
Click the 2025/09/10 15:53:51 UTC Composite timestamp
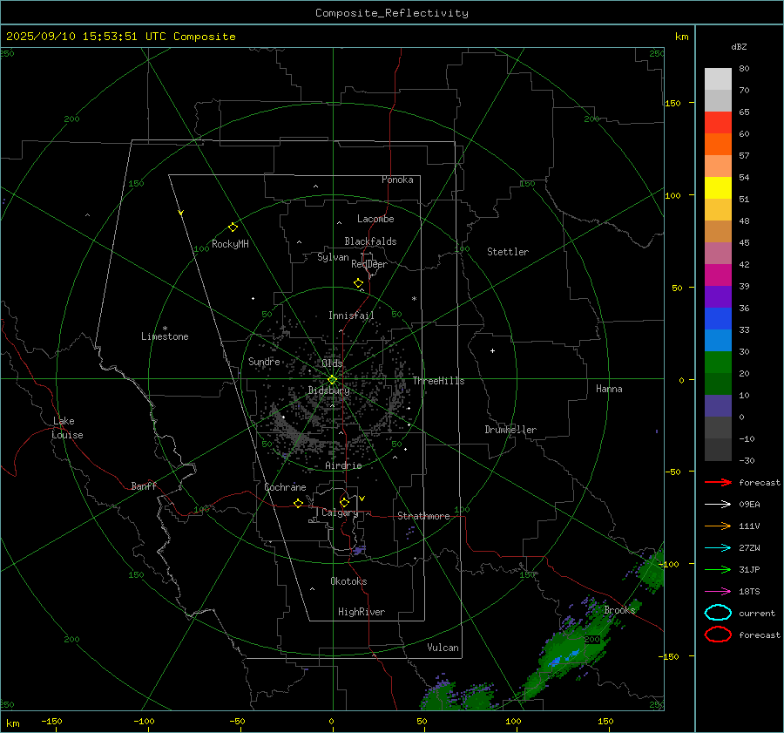click(x=120, y=37)
